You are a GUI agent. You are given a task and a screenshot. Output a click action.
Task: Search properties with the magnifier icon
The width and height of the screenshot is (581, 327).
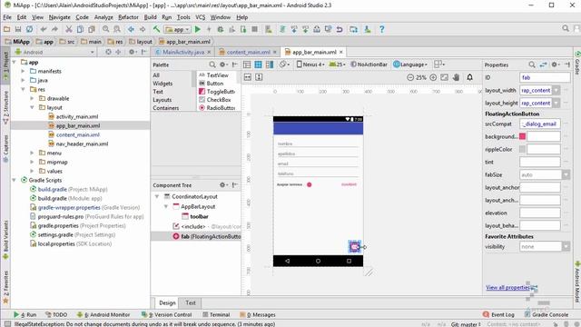[532, 64]
